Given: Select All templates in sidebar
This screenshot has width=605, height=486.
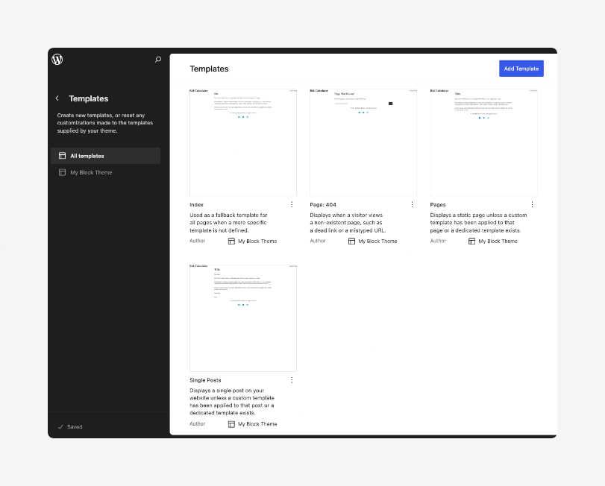Looking at the screenshot, I should 105,156.
